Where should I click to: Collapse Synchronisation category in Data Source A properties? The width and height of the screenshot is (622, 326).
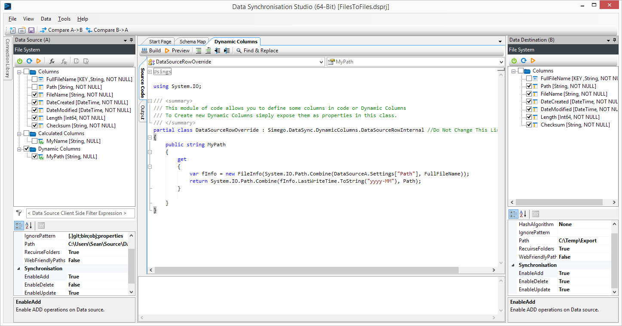point(18,269)
